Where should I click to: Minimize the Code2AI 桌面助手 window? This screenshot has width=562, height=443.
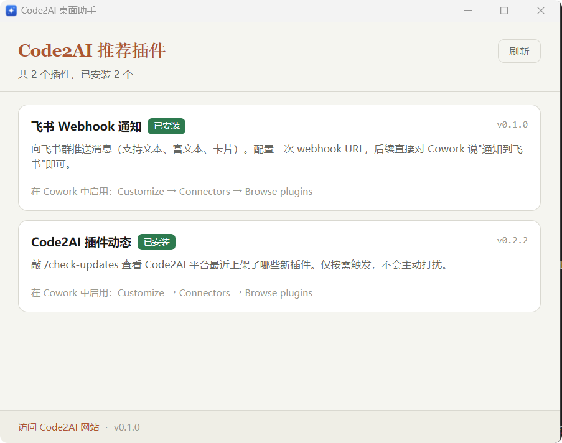point(468,11)
